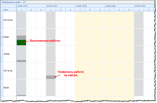The width and height of the screenshot is (157, 103).
Task: Click the row indicator arrow beside Mazak
Action: [2, 37]
